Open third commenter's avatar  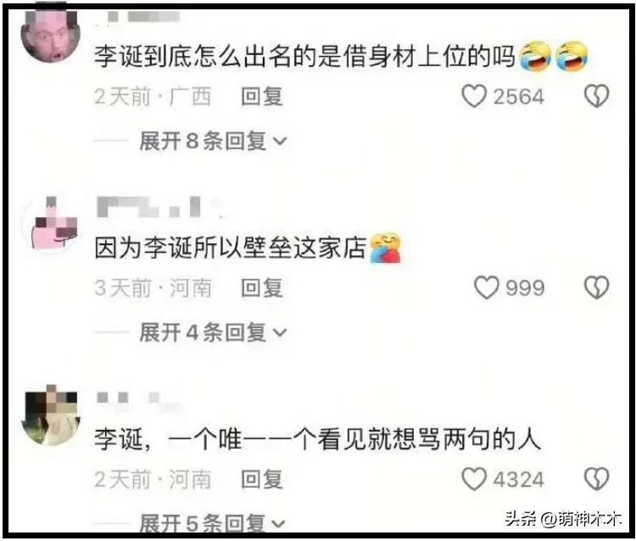[x=51, y=416]
